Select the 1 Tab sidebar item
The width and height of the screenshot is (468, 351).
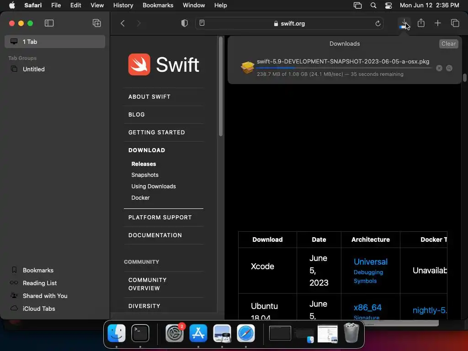tap(55, 42)
